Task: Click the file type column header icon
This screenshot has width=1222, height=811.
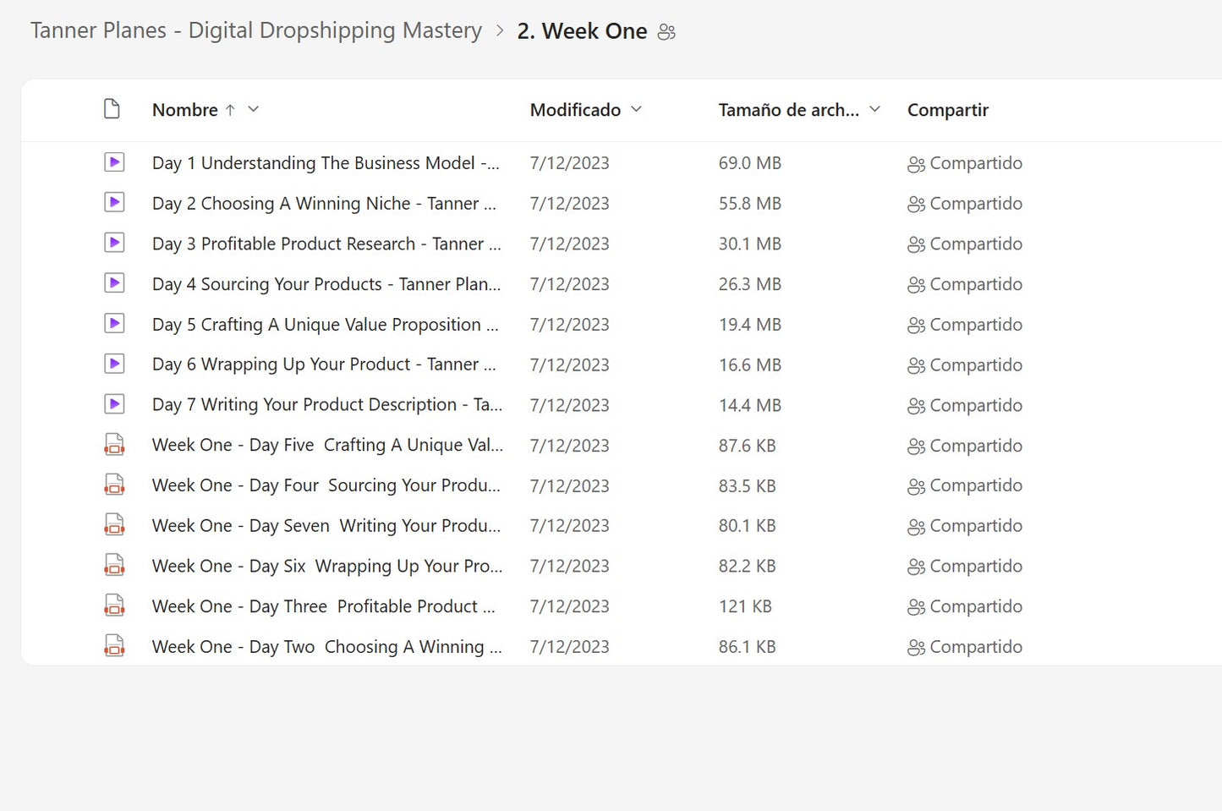Action: pyautogui.click(x=112, y=109)
